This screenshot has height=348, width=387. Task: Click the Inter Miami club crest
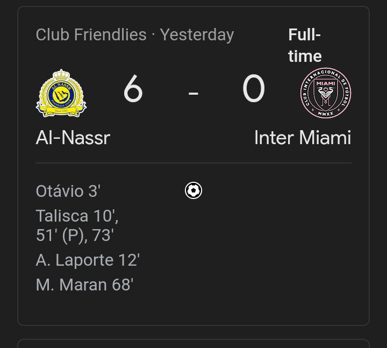pos(325,93)
